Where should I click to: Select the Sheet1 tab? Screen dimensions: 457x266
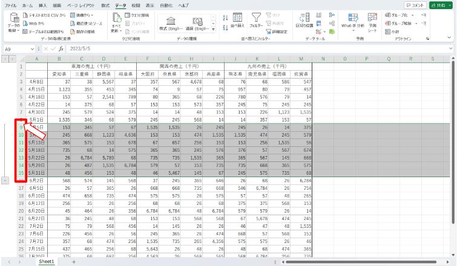47,262
